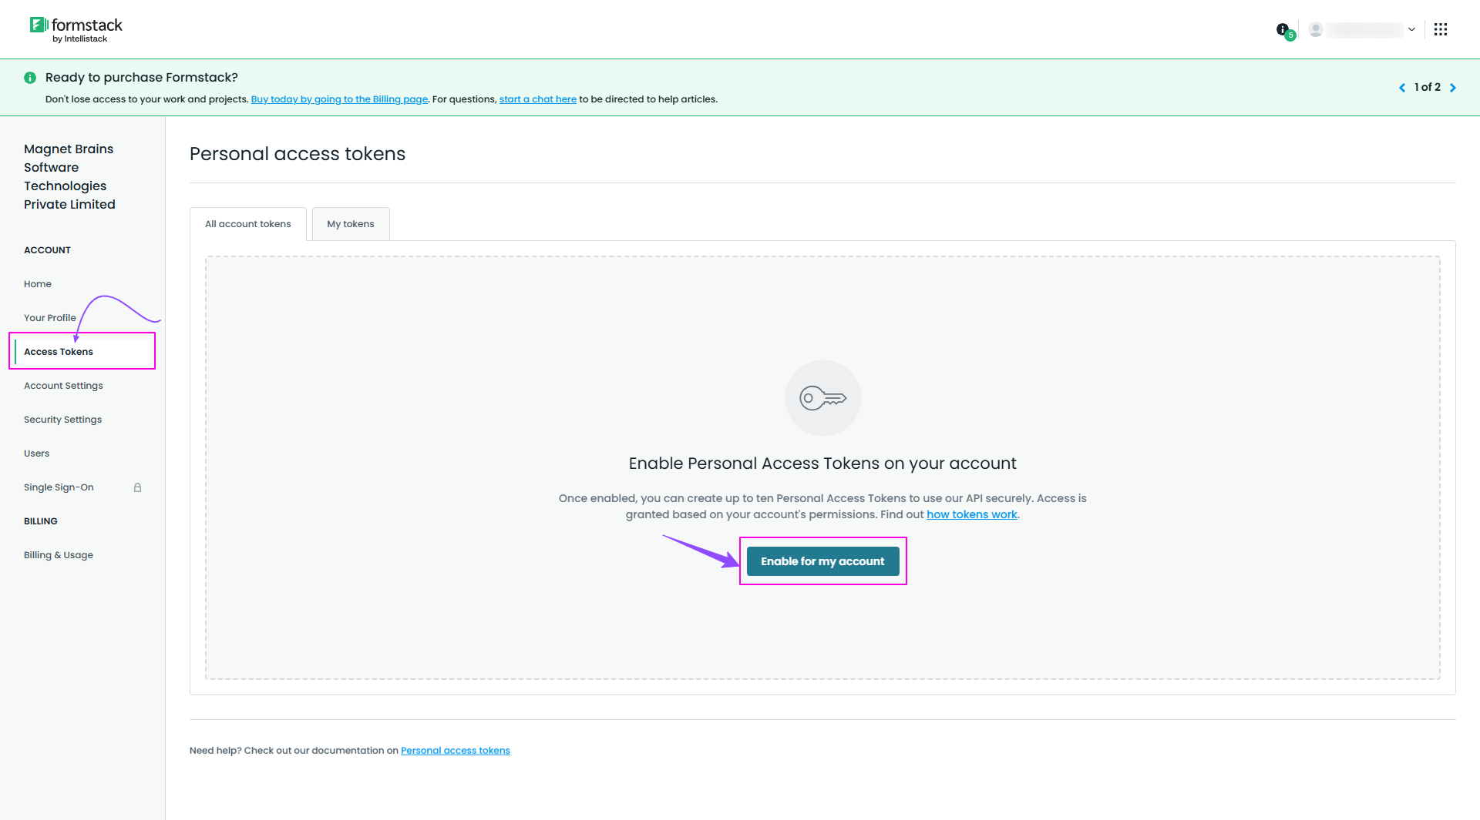Open the apps grid launcher icon
1480x820 pixels.
[x=1440, y=29]
